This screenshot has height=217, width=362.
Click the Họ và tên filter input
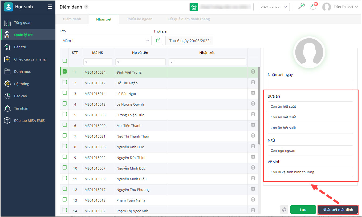coord(140,62)
